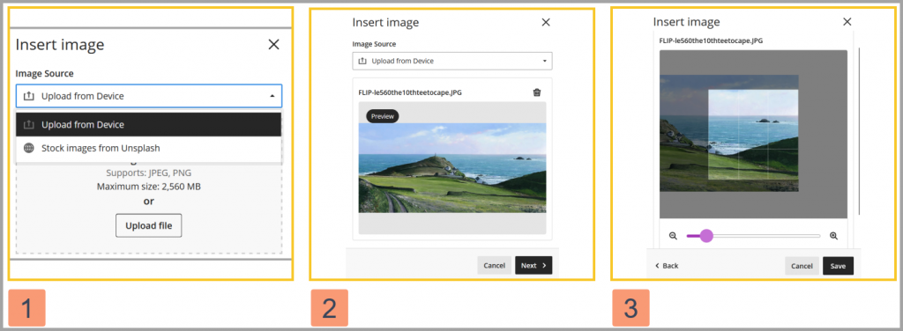The image size is (903, 331).
Task: Choose Stock images from Unsplash option
Action: (x=149, y=148)
